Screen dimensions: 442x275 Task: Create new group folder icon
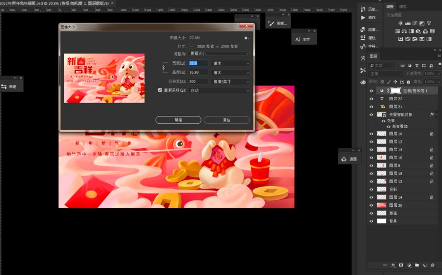[x=417, y=265]
